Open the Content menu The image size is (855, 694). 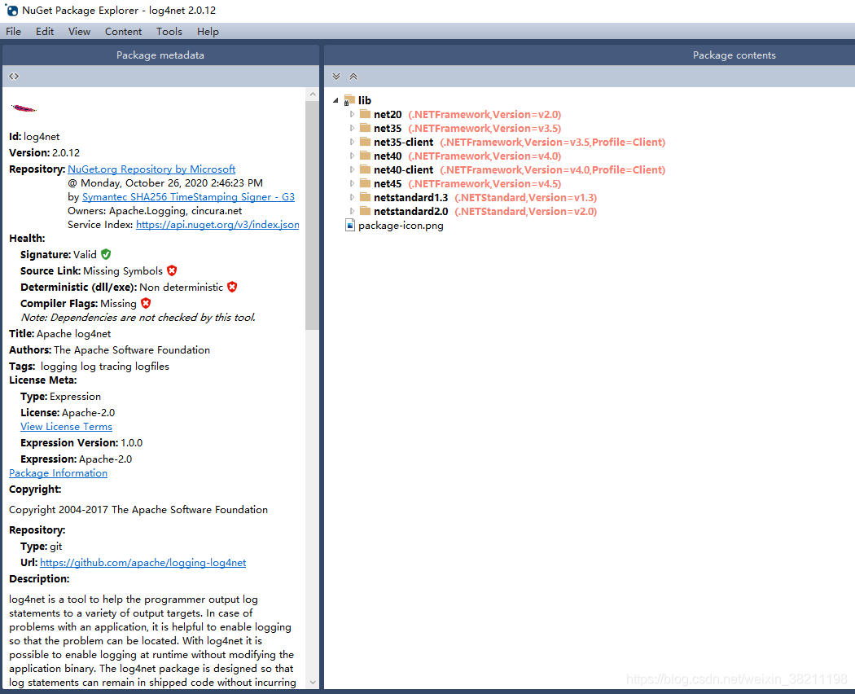[123, 32]
